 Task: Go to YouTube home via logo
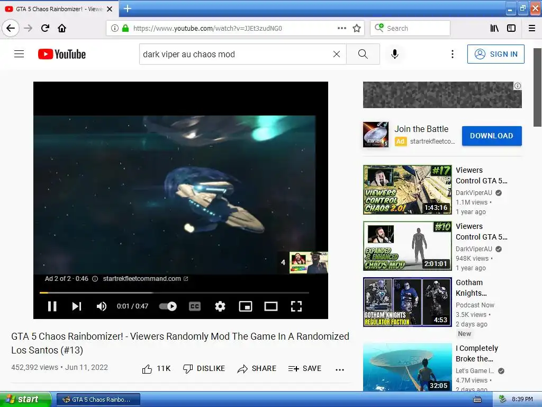[61, 54]
